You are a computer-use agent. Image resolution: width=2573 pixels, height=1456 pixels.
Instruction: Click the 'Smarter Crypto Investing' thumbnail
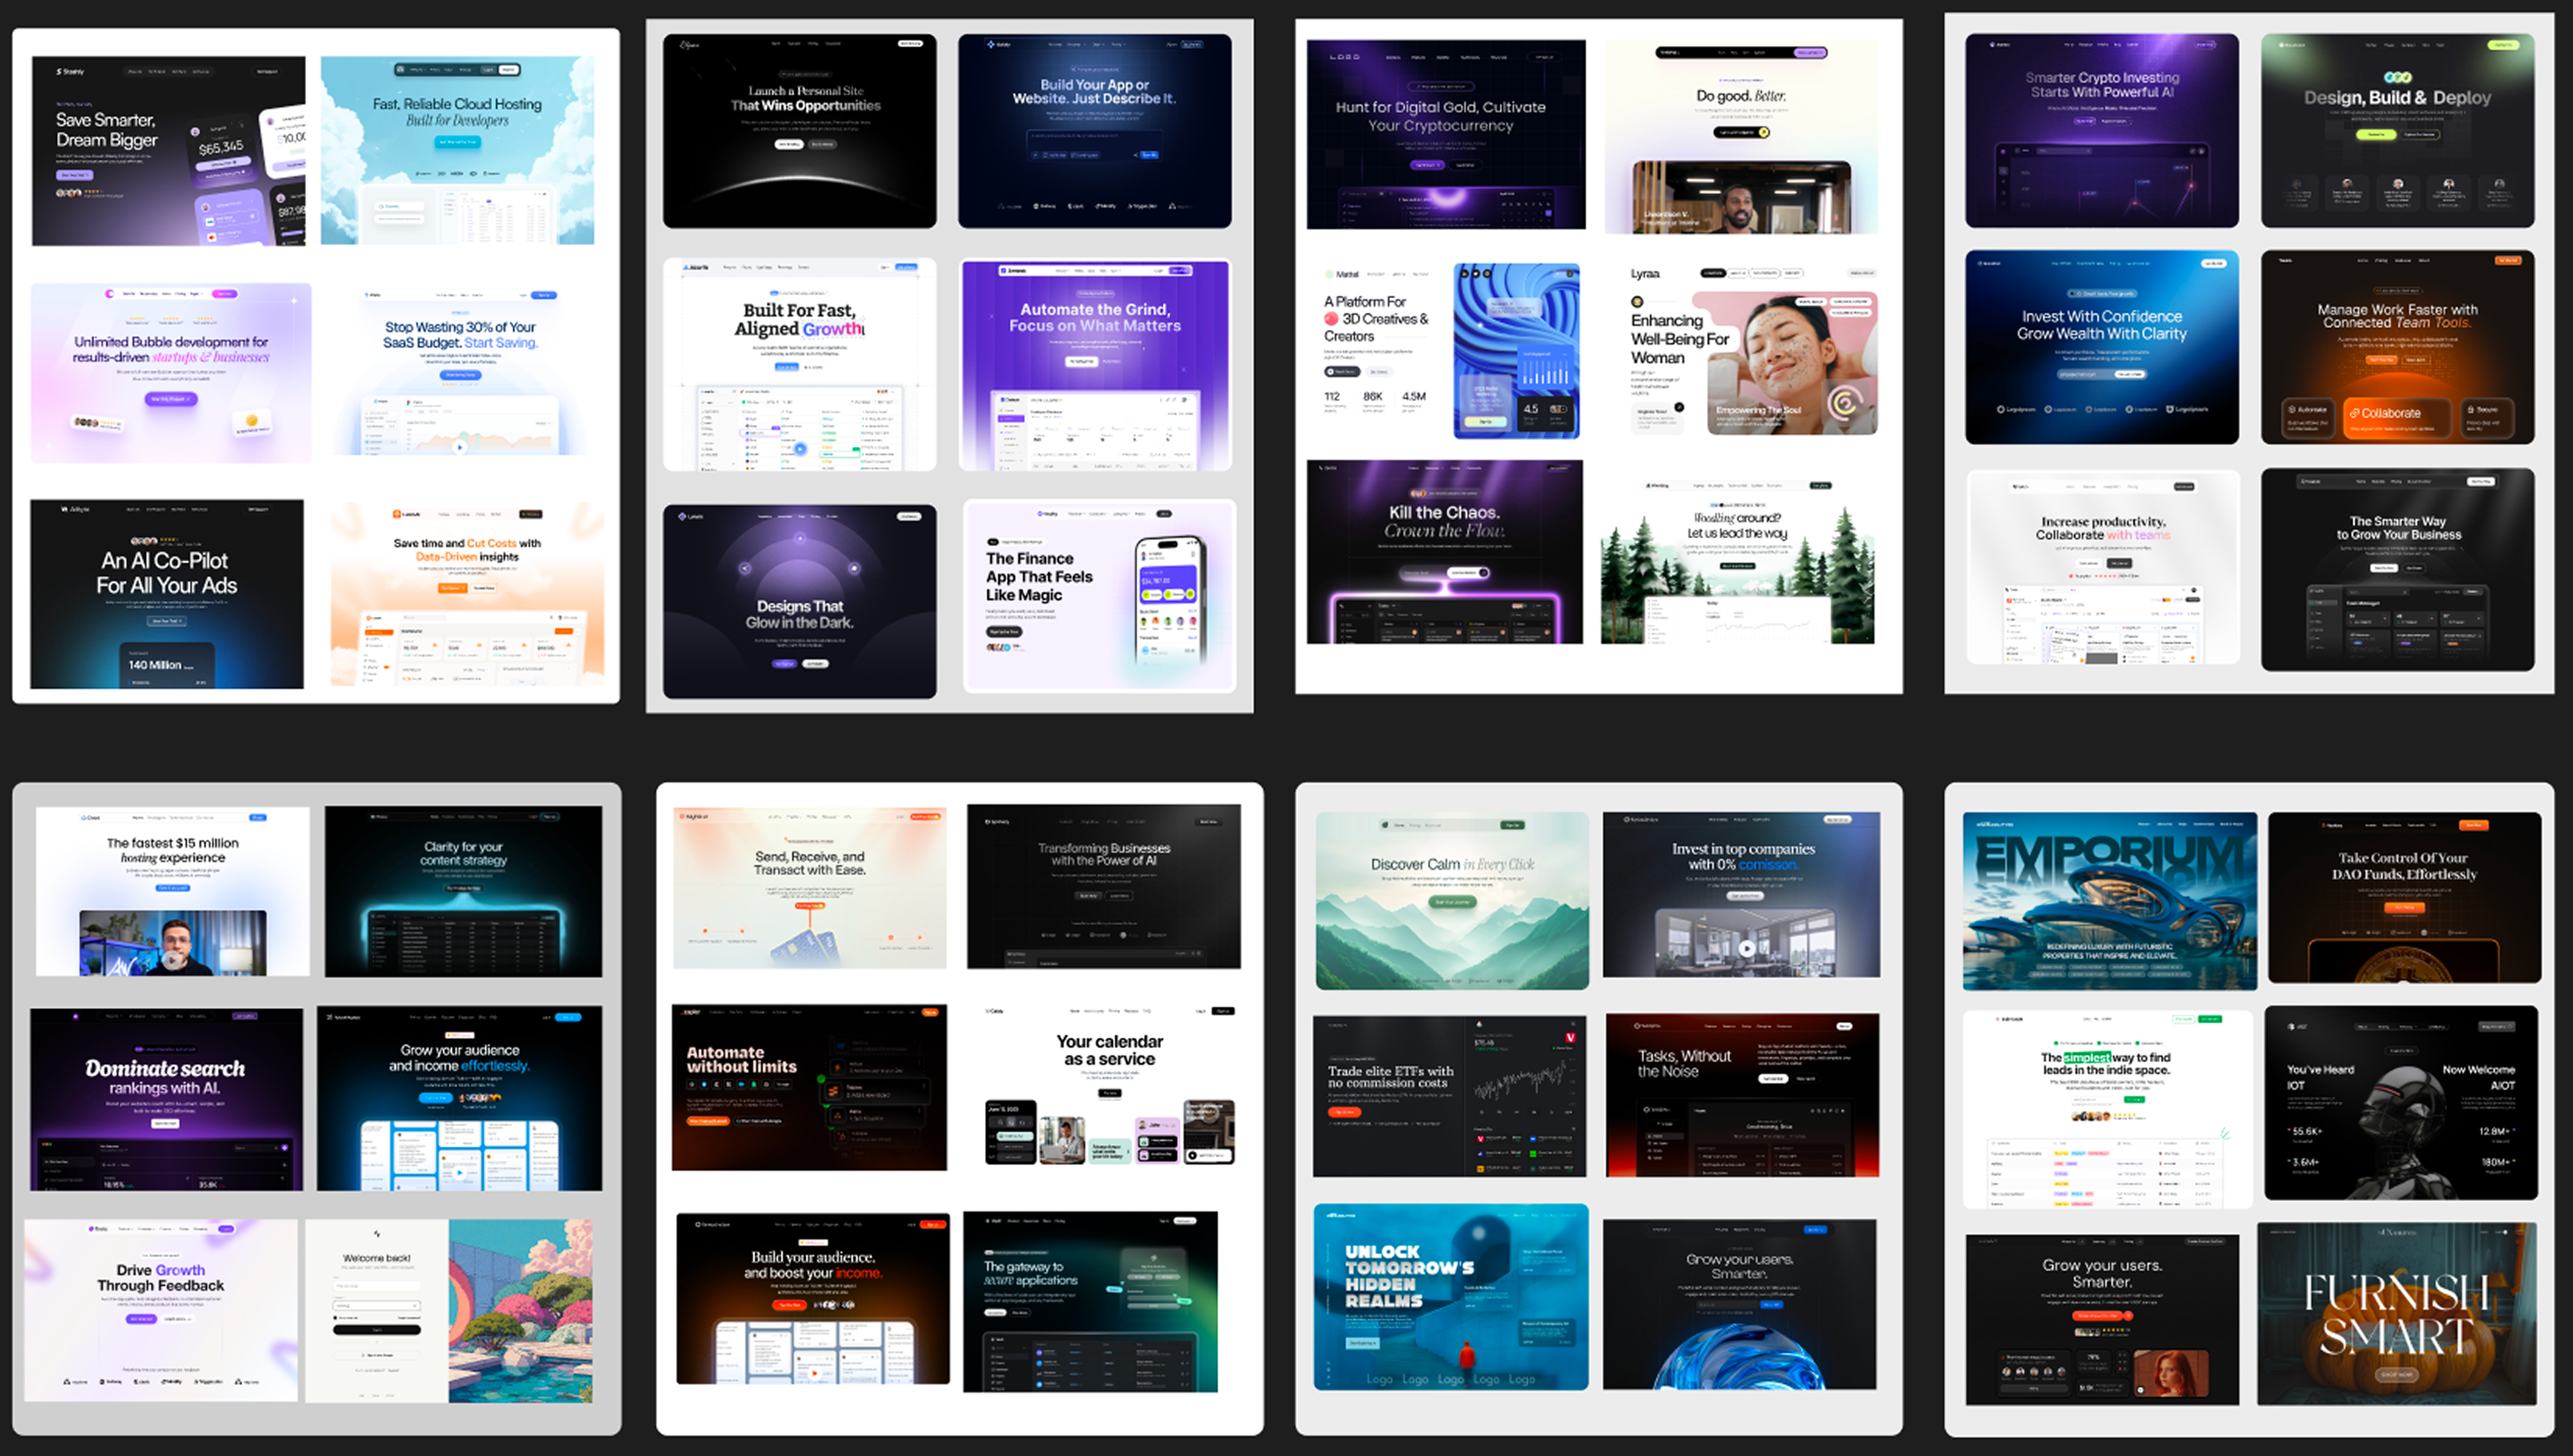(2101, 131)
